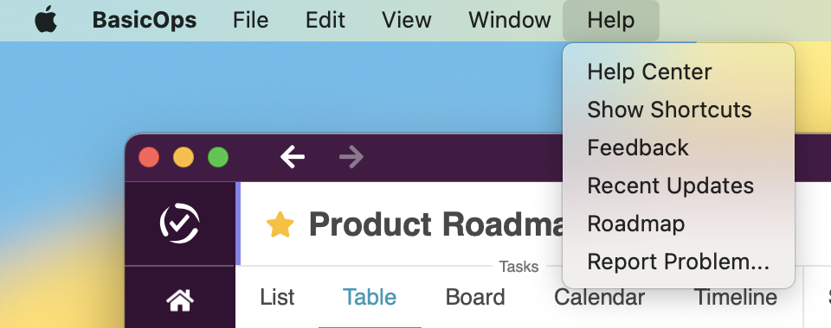Go forward with the right arrow
The height and width of the screenshot is (328, 831).
coord(351,157)
